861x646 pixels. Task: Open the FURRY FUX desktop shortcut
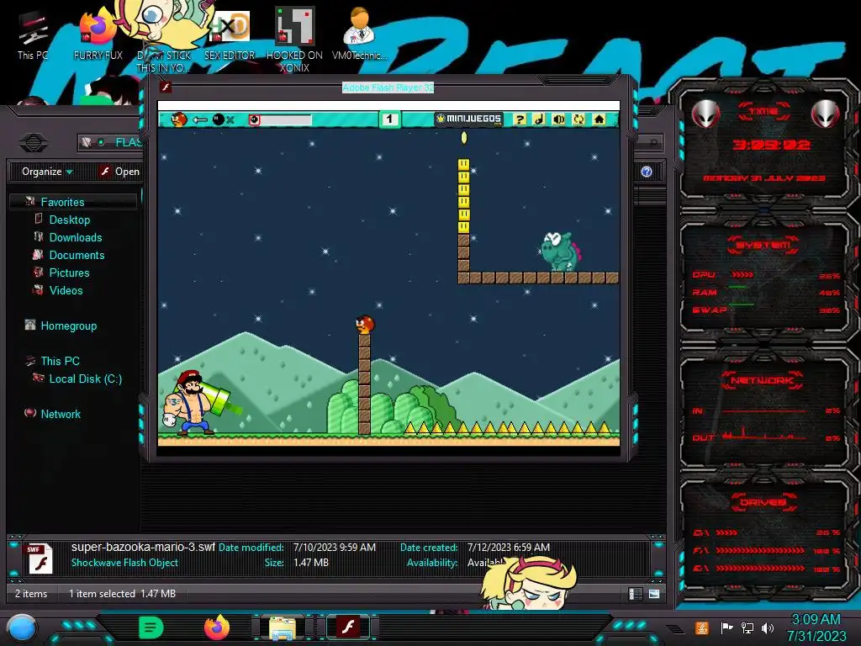tap(98, 35)
